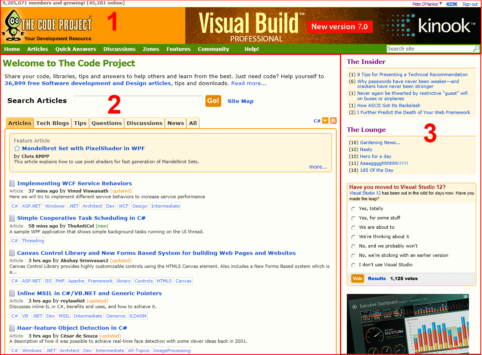This screenshot has width=482, height=355.
Task: Click the document icon beside Inline MSIL article
Action: click(x=12, y=293)
